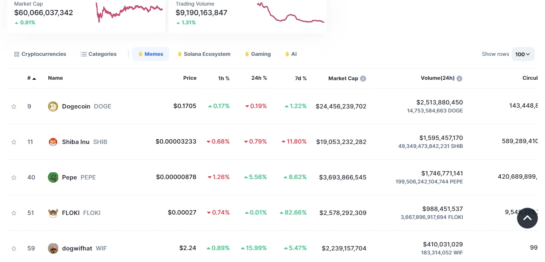Add Dogecoin to watchlist with star
Image resolution: width=545 pixels, height=262 pixels.
click(x=14, y=106)
